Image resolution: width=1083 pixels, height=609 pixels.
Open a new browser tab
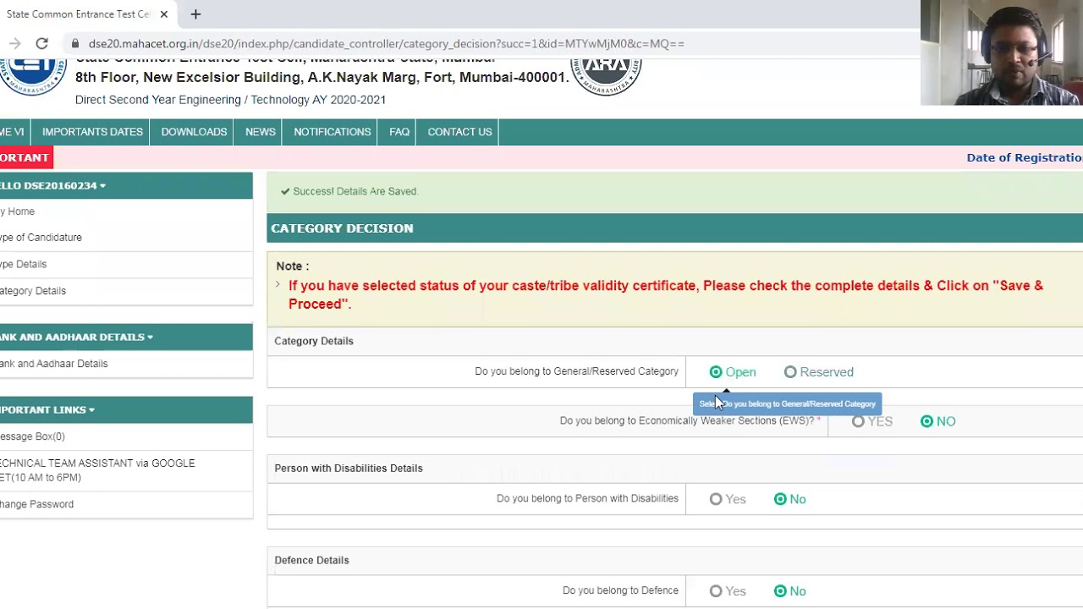tap(195, 14)
